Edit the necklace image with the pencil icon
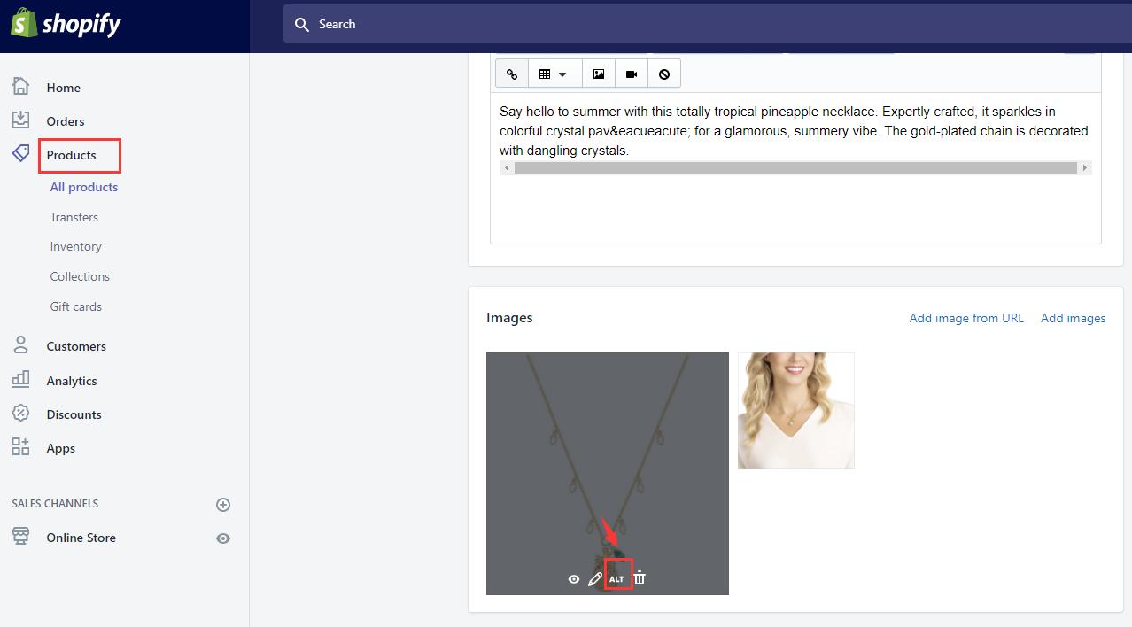The image size is (1132, 627). point(594,578)
